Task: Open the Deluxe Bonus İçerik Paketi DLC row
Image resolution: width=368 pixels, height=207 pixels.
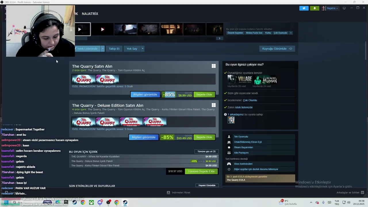Action: pyautogui.click(x=143, y=161)
